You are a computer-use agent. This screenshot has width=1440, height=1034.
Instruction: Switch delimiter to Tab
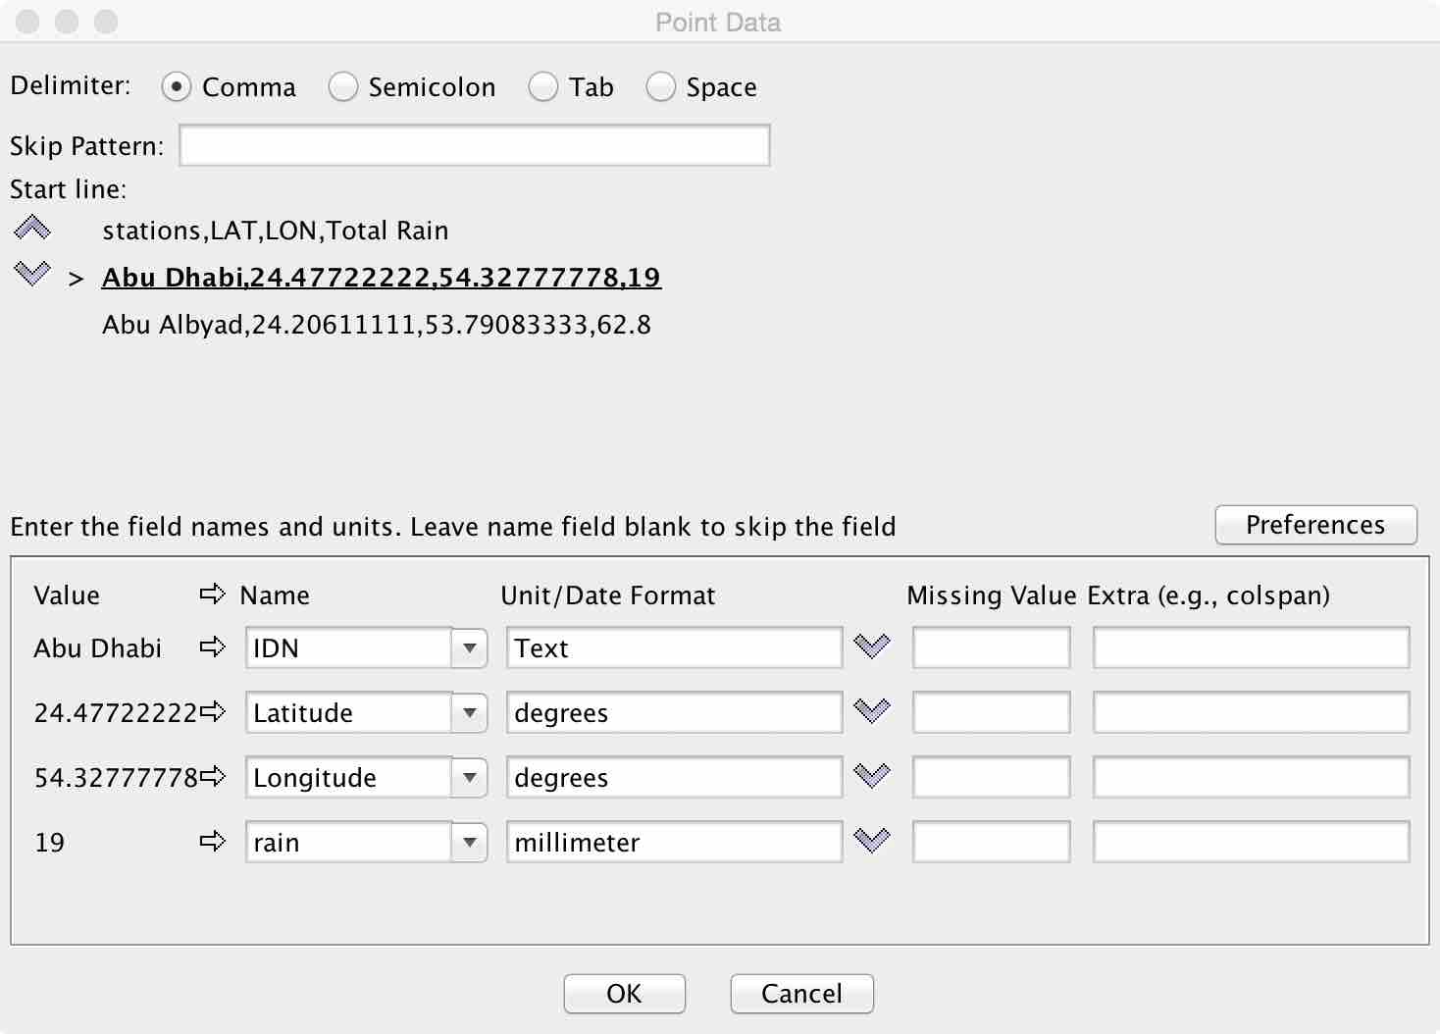tap(543, 87)
